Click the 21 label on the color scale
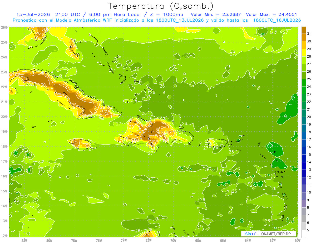316x244 pixels. pyautogui.click(x=309, y=109)
